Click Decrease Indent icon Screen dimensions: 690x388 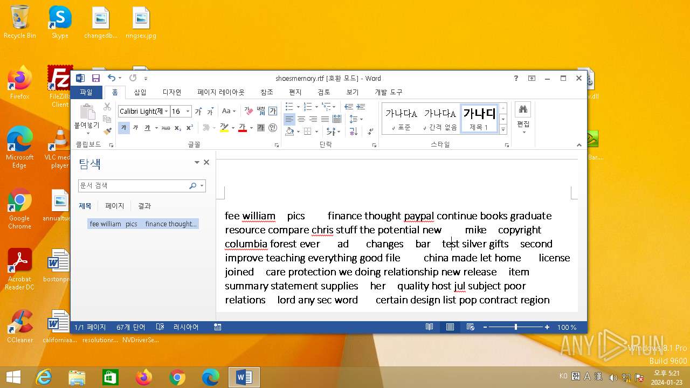[x=349, y=107]
